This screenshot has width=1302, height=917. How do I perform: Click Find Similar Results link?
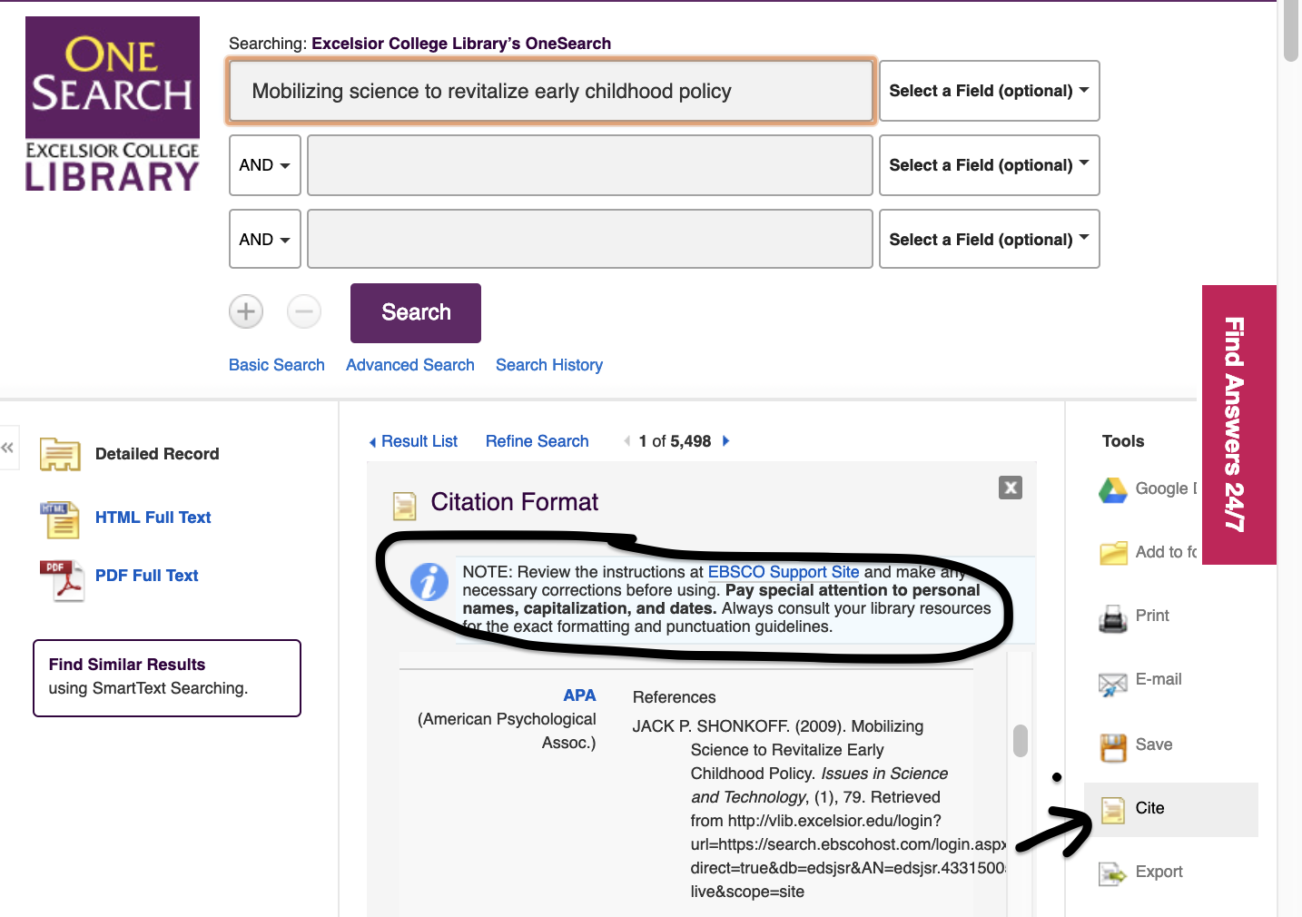pos(127,665)
